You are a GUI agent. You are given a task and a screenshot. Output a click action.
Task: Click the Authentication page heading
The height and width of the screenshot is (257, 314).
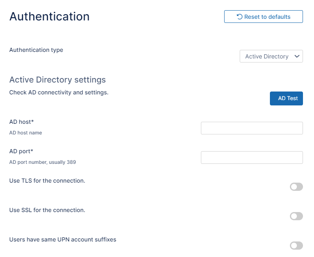(x=49, y=16)
